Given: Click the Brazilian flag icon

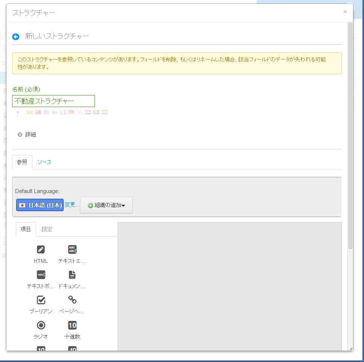Looking at the screenshot, I should (96, 112).
